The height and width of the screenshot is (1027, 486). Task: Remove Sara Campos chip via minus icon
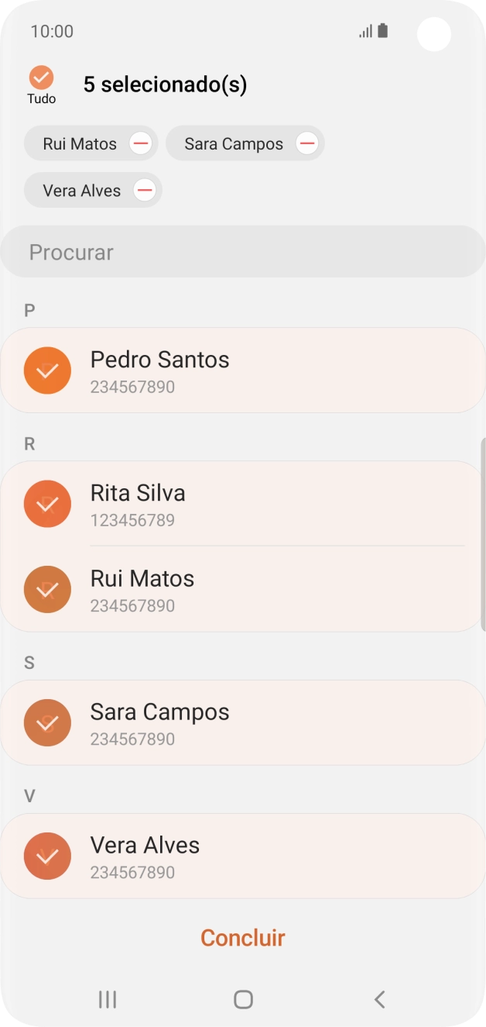pyautogui.click(x=307, y=143)
